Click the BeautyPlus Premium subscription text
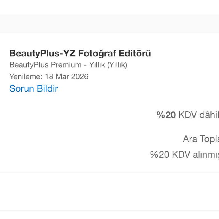219x219 pixels. (x=46, y=65)
